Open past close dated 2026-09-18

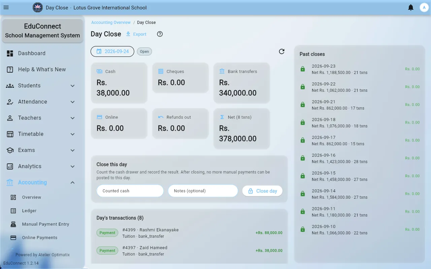click(360, 122)
